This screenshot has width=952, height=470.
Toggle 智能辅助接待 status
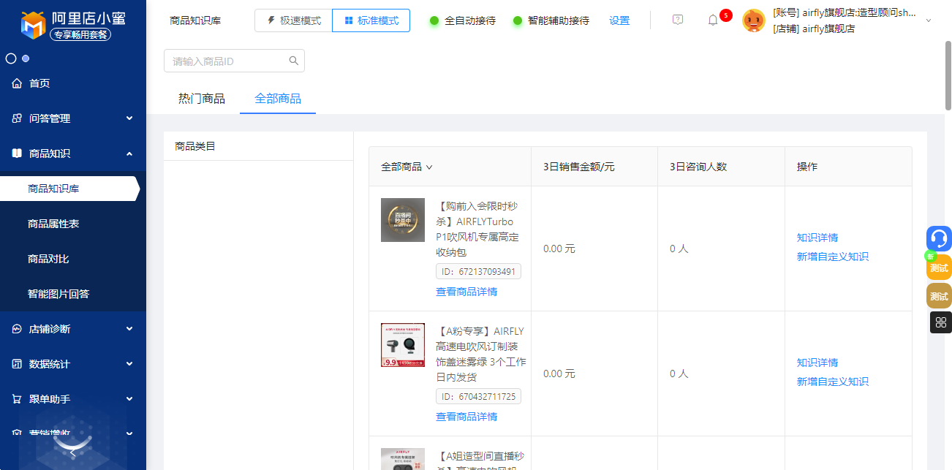[551, 20]
